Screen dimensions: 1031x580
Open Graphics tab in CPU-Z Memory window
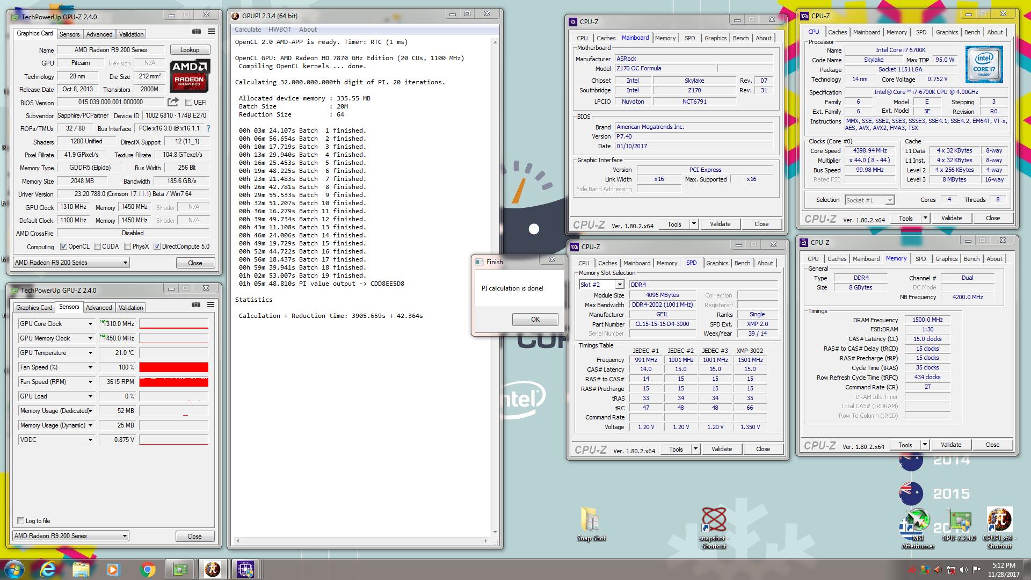click(x=946, y=259)
